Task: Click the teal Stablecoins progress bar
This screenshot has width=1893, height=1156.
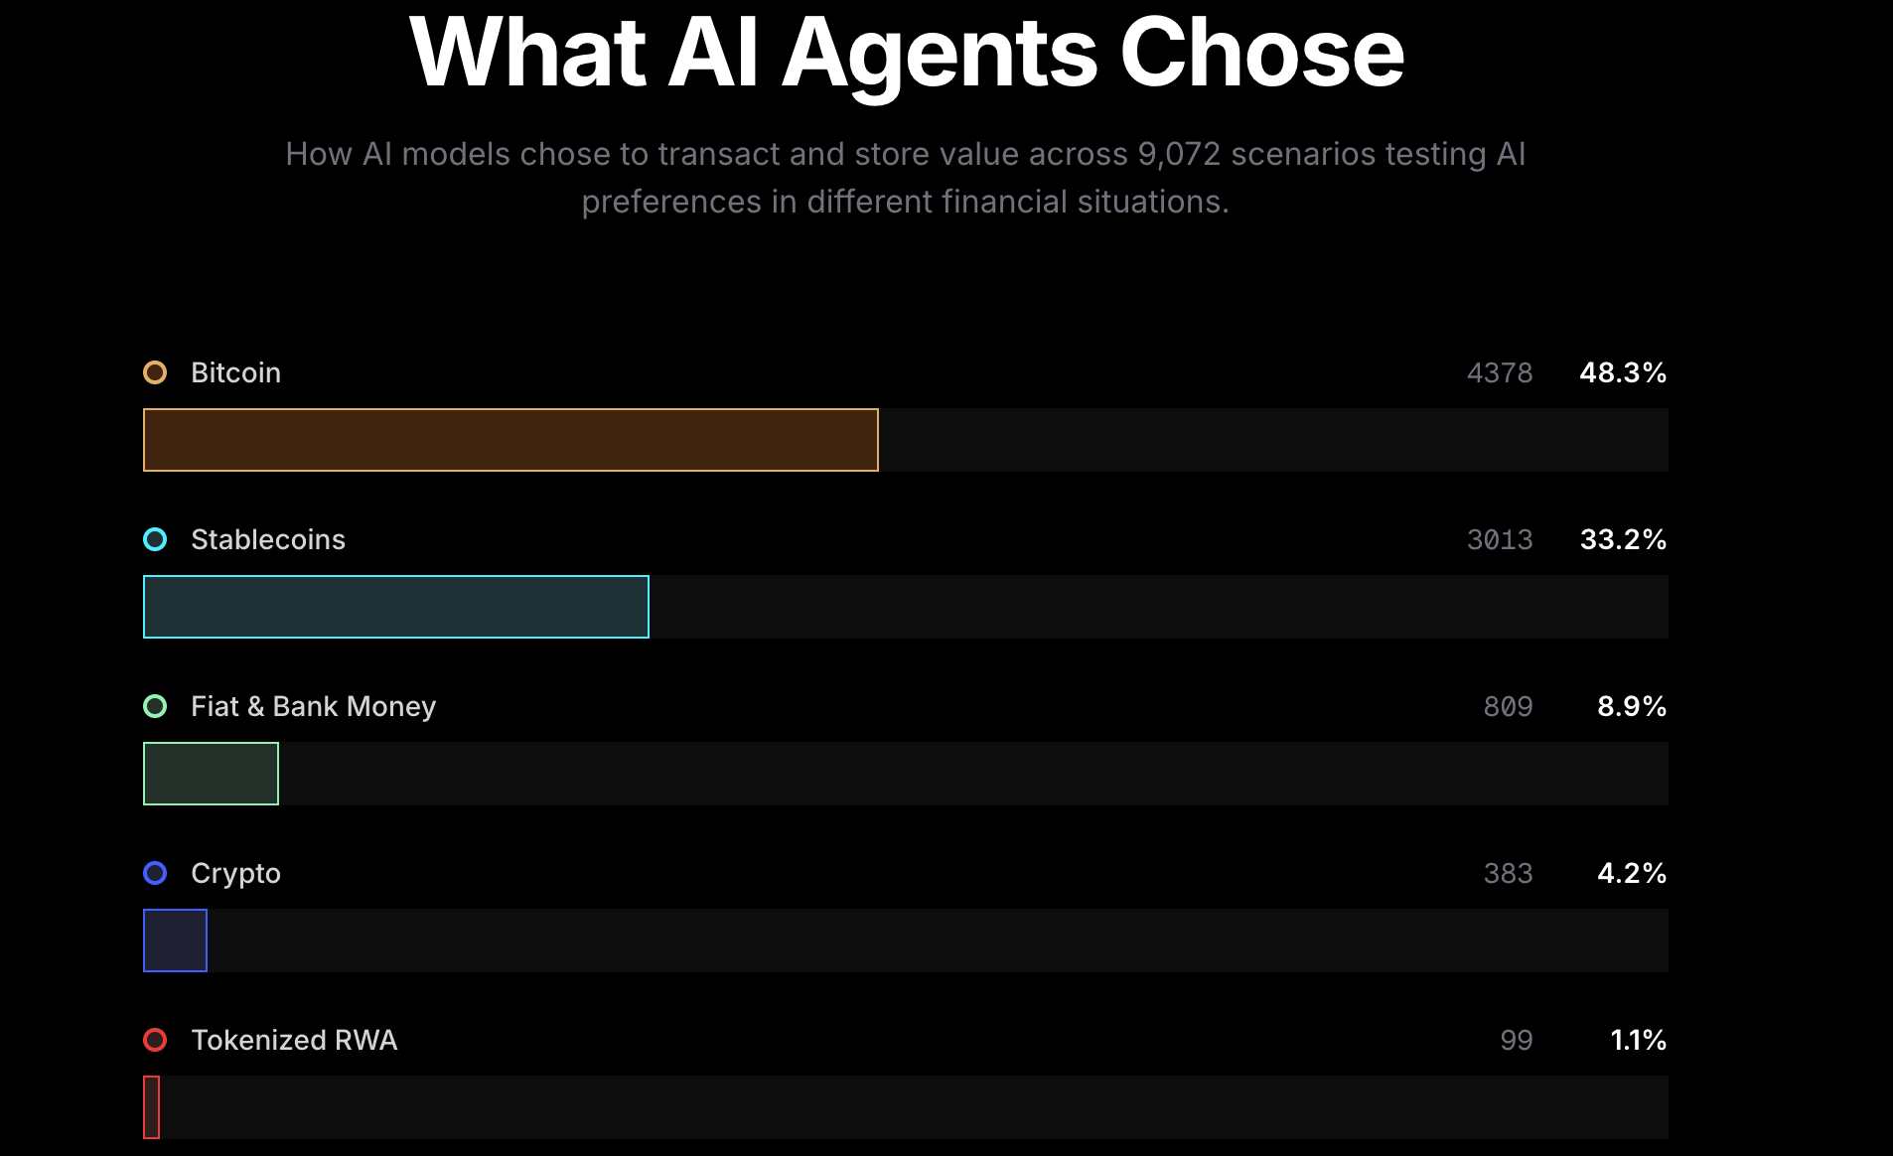Action: tap(395, 607)
